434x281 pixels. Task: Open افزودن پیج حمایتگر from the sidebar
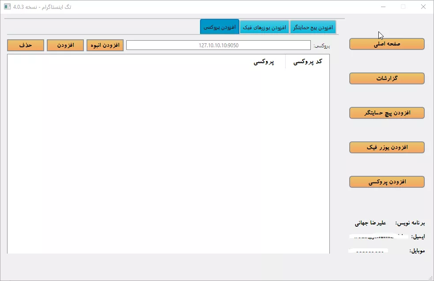point(387,113)
